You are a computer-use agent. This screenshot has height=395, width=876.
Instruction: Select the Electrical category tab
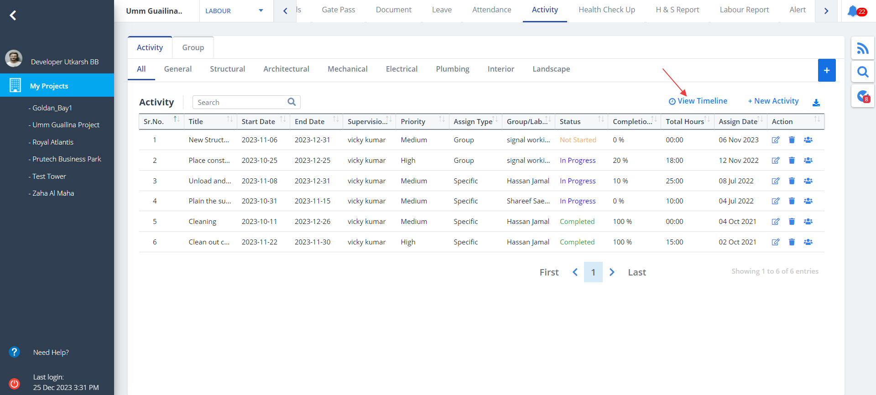[x=401, y=69]
